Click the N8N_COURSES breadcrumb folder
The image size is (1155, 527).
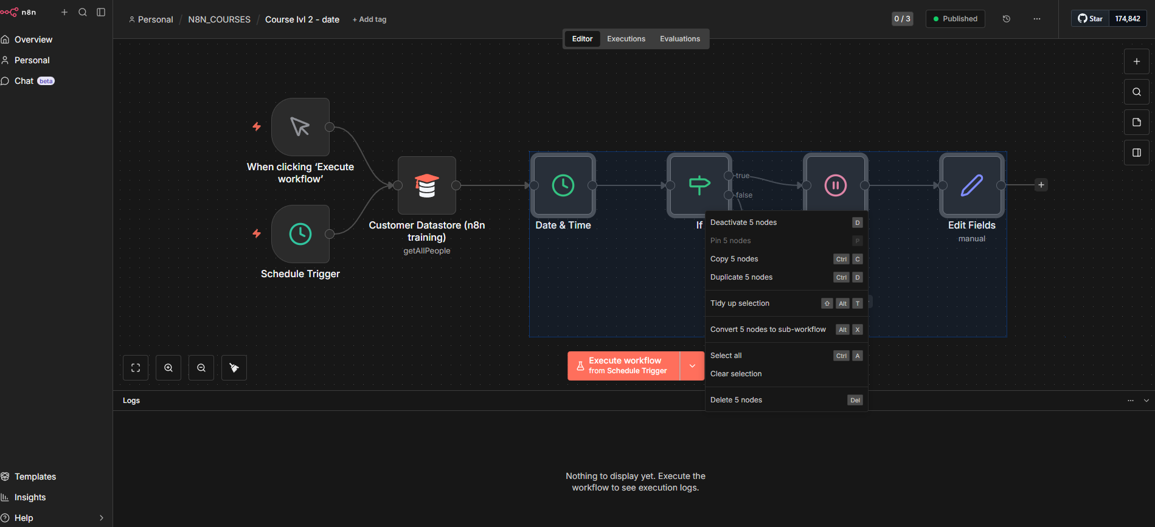[219, 19]
